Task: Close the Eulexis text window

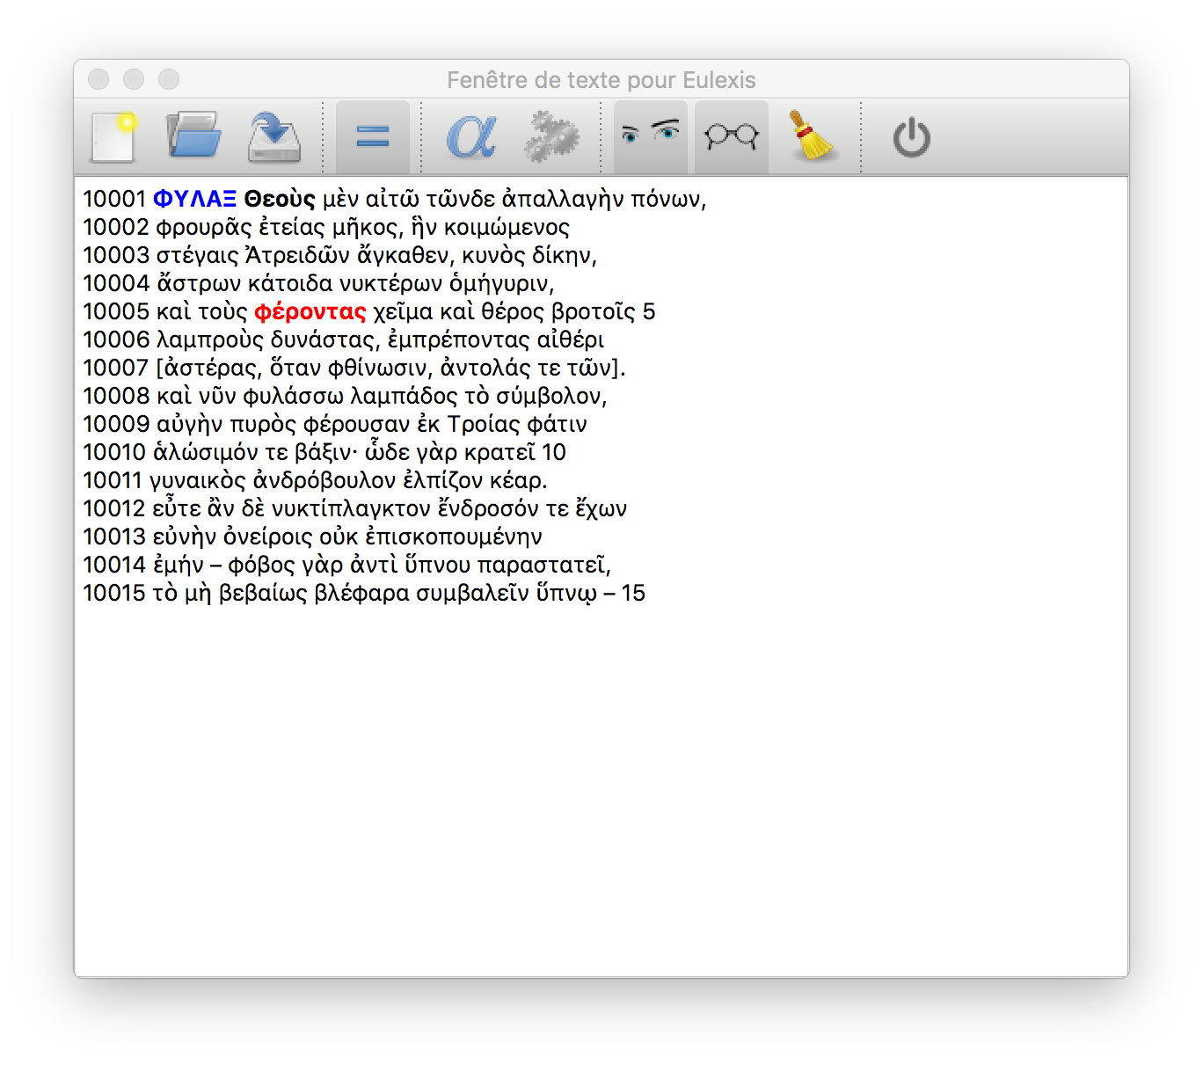Action: tap(98, 79)
